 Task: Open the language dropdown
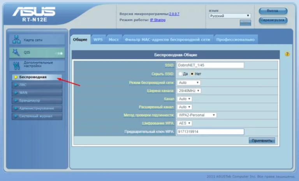230,16
